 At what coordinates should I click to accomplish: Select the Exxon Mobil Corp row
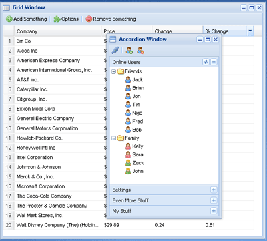pos(55,109)
